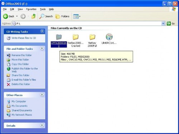The image size is (179, 134).
Task: Click Rename this folder link
Action: (22, 55)
